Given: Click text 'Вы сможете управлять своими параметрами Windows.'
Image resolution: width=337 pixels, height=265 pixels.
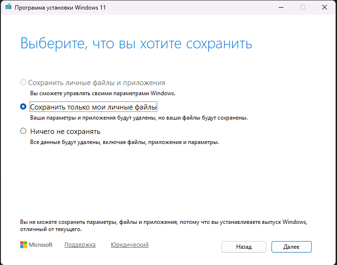Looking at the screenshot, I should tap(103, 94).
